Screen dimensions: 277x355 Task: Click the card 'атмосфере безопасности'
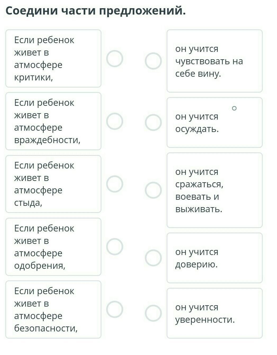pos(53,309)
